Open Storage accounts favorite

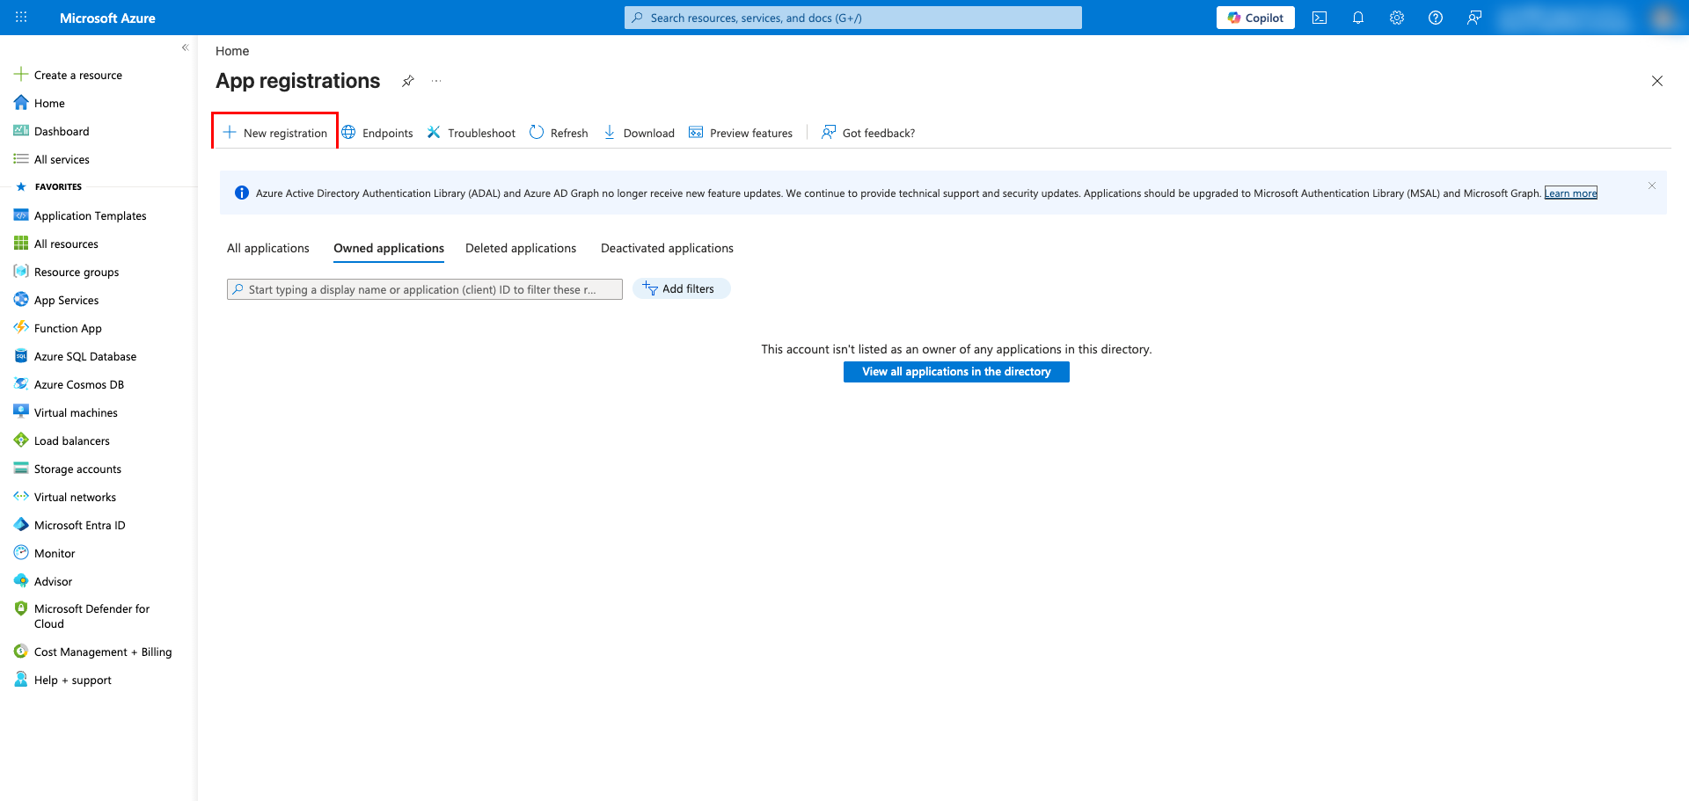[x=77, y=469]
